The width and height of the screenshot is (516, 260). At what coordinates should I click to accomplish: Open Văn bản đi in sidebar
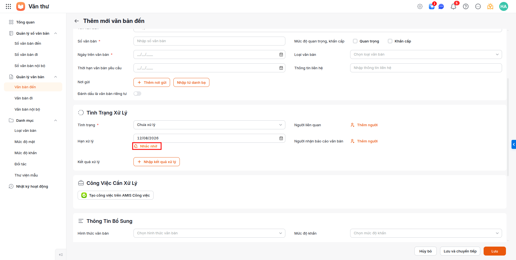[23, 98]
